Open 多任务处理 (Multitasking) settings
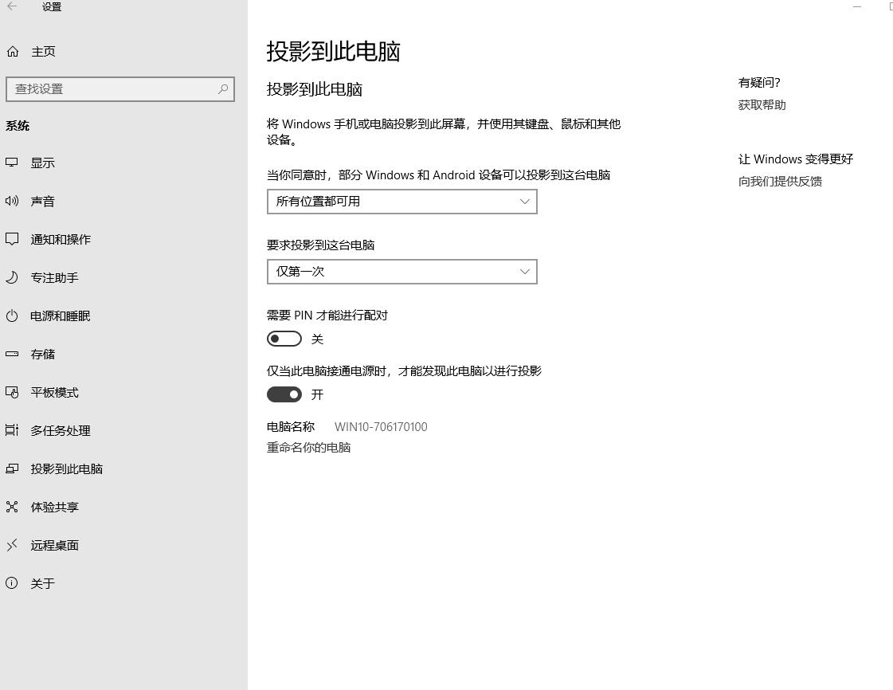 coord(60,430)
